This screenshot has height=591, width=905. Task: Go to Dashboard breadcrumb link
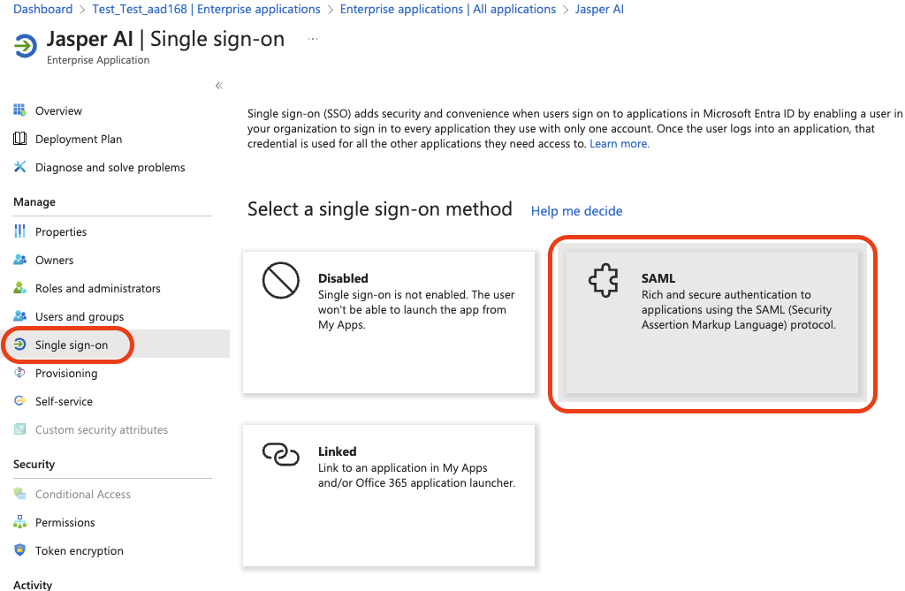click(42, 10)
